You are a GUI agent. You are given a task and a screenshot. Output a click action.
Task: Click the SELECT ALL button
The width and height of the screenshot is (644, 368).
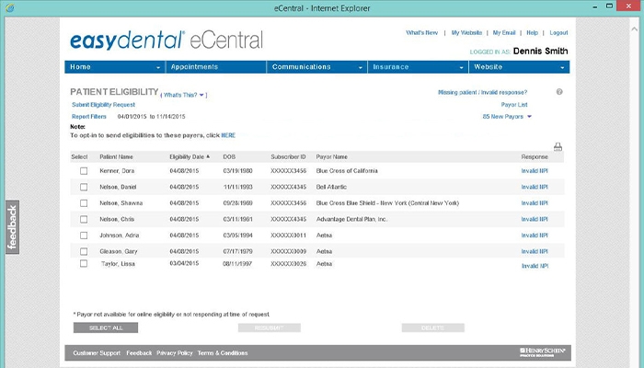click(x=106, y=328)
